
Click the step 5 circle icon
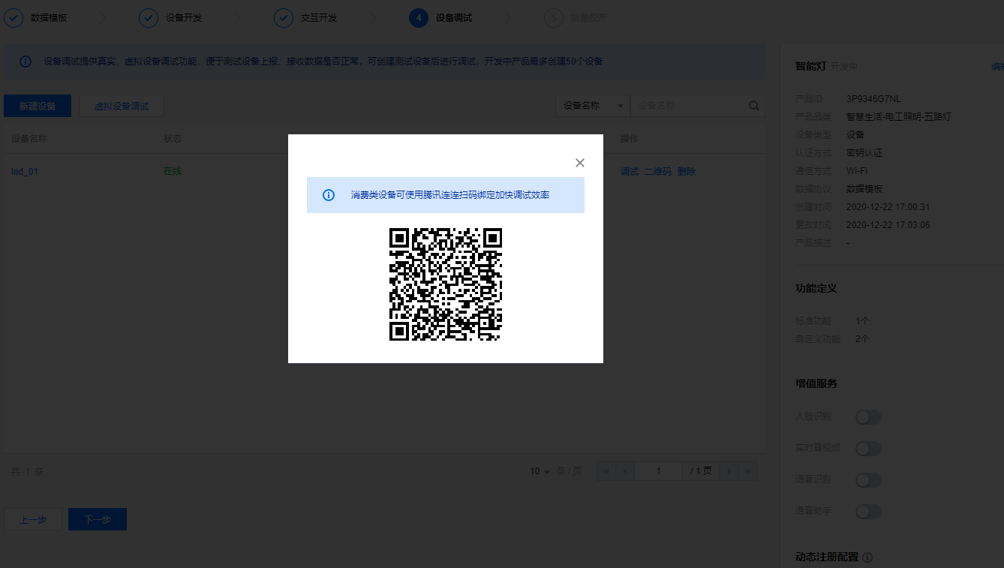coord(554,17)
